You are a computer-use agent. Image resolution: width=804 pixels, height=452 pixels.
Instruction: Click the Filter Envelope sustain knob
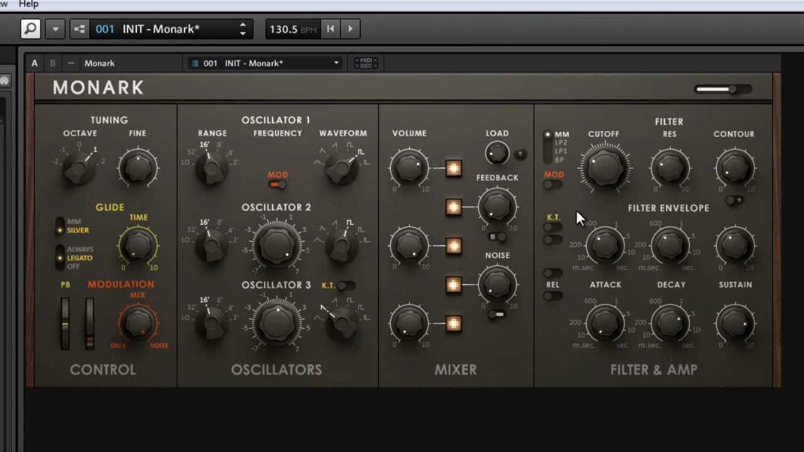pos(734,245)
